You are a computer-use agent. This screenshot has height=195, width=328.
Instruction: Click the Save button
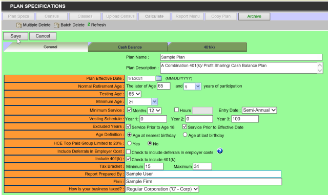(x=16, y=36)
